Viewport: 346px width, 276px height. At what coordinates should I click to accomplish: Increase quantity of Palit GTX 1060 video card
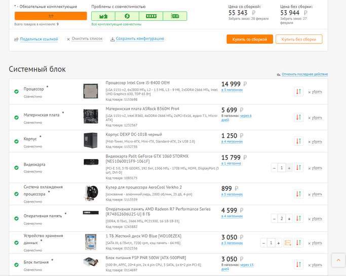pos(289,168)
